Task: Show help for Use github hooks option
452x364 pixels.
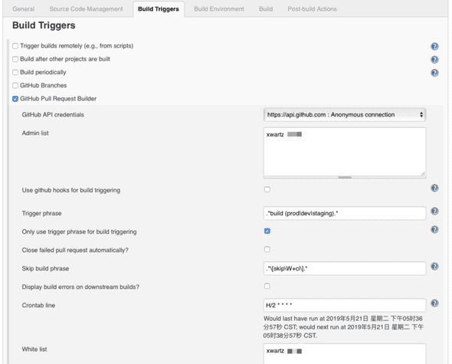Action: coord(434,188)
